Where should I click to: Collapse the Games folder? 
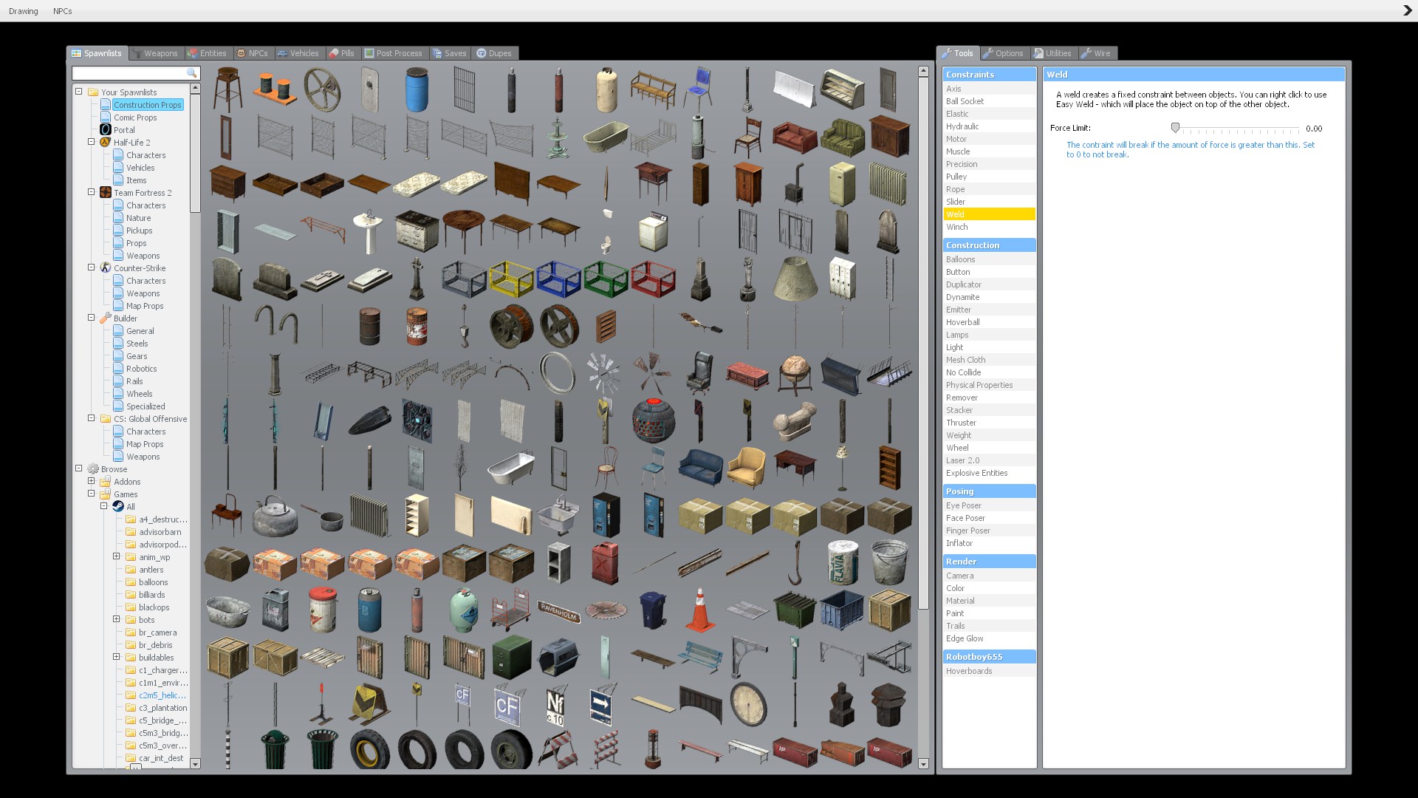(x=92, y=494)
